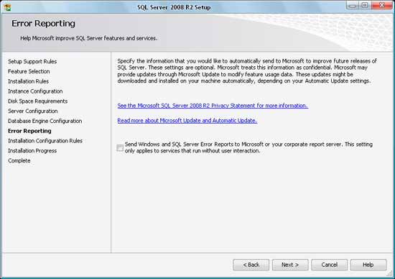Select the Complete step in sidebar
The height and width of the screenshot is (279, 395).
pos(19,160)
